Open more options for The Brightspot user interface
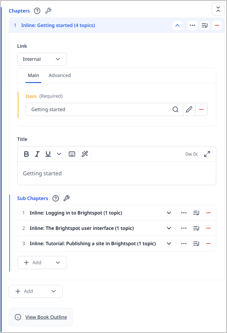 click(184, 228)
